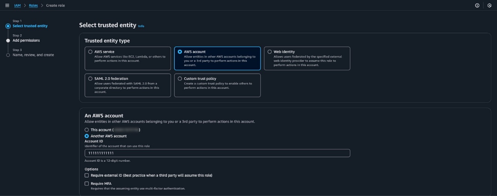Enable Require MFA checkbox
The height and width of the screenshot is (196, 497).
click(87, 184)
